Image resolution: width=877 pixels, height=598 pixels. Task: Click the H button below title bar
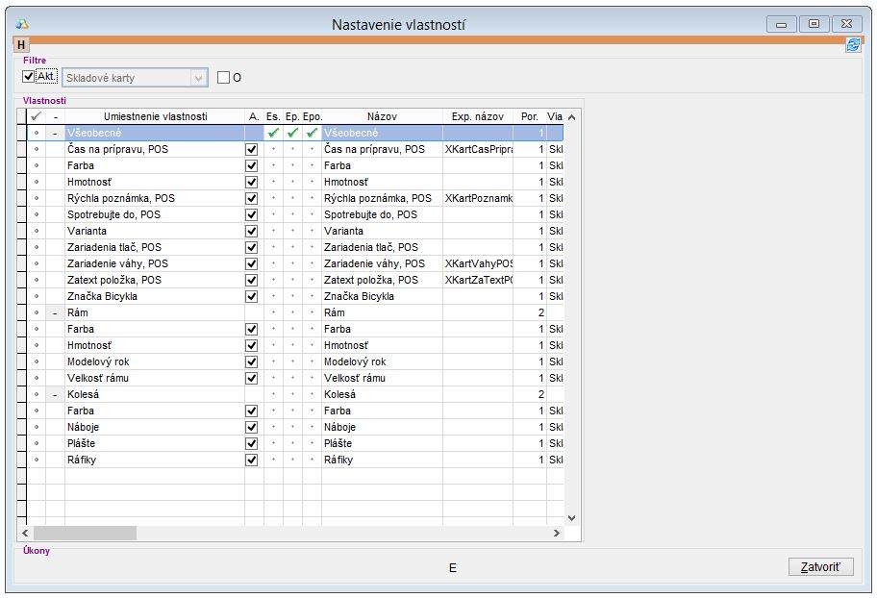tap(22, 44)
